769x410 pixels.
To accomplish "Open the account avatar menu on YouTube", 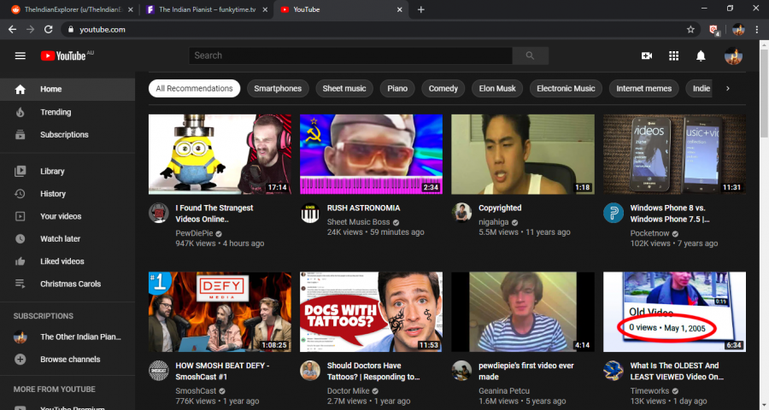I will tap(733, 56).
